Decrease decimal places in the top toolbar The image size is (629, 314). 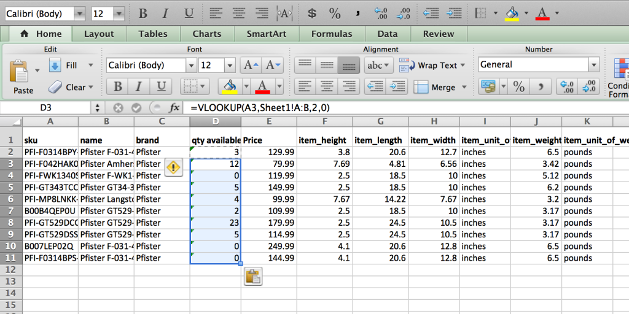403,13
